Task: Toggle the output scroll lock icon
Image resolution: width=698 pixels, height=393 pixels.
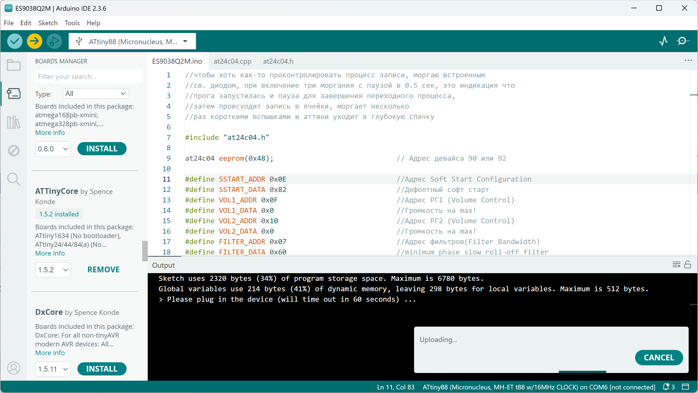Action: [688, 264]
